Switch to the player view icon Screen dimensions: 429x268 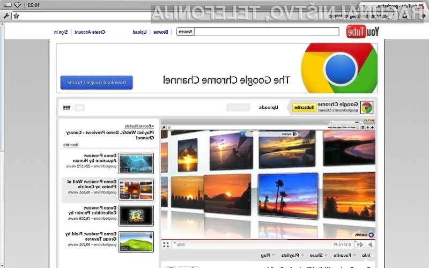click(79, 108)
